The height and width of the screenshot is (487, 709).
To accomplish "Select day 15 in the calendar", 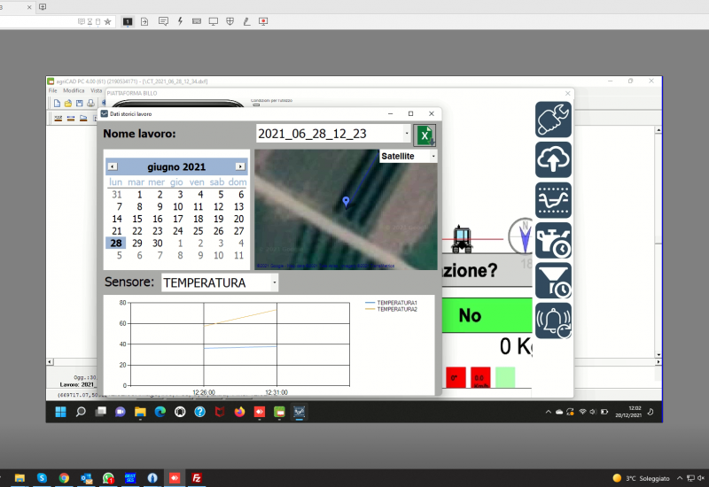I will (137, 219).
